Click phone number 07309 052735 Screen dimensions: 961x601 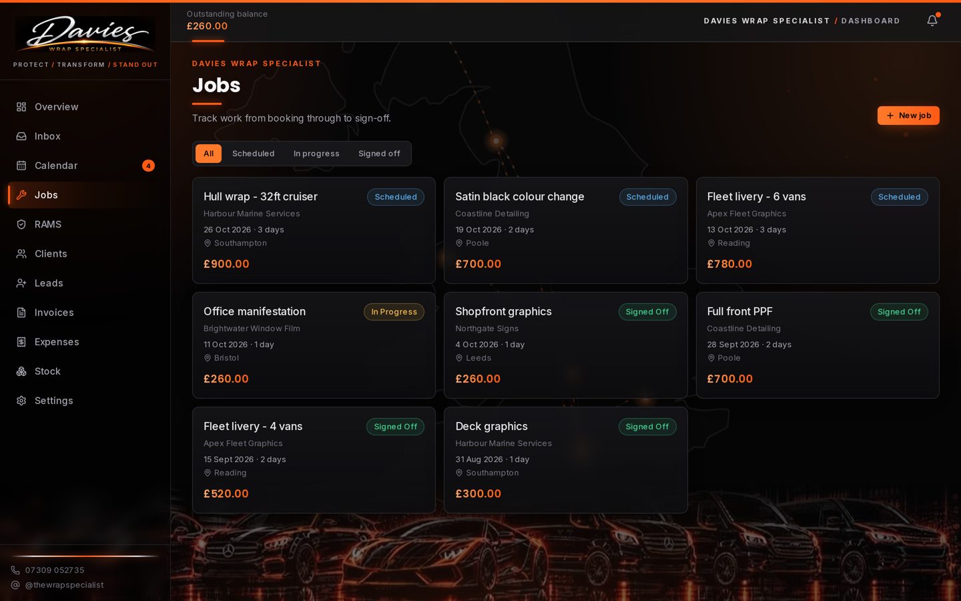coord(55,570)
